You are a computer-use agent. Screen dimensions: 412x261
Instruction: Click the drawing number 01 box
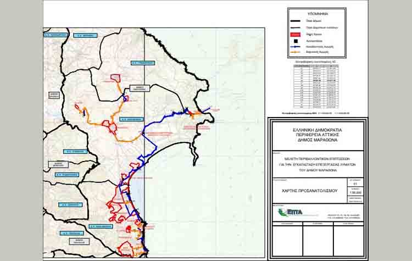356,184
